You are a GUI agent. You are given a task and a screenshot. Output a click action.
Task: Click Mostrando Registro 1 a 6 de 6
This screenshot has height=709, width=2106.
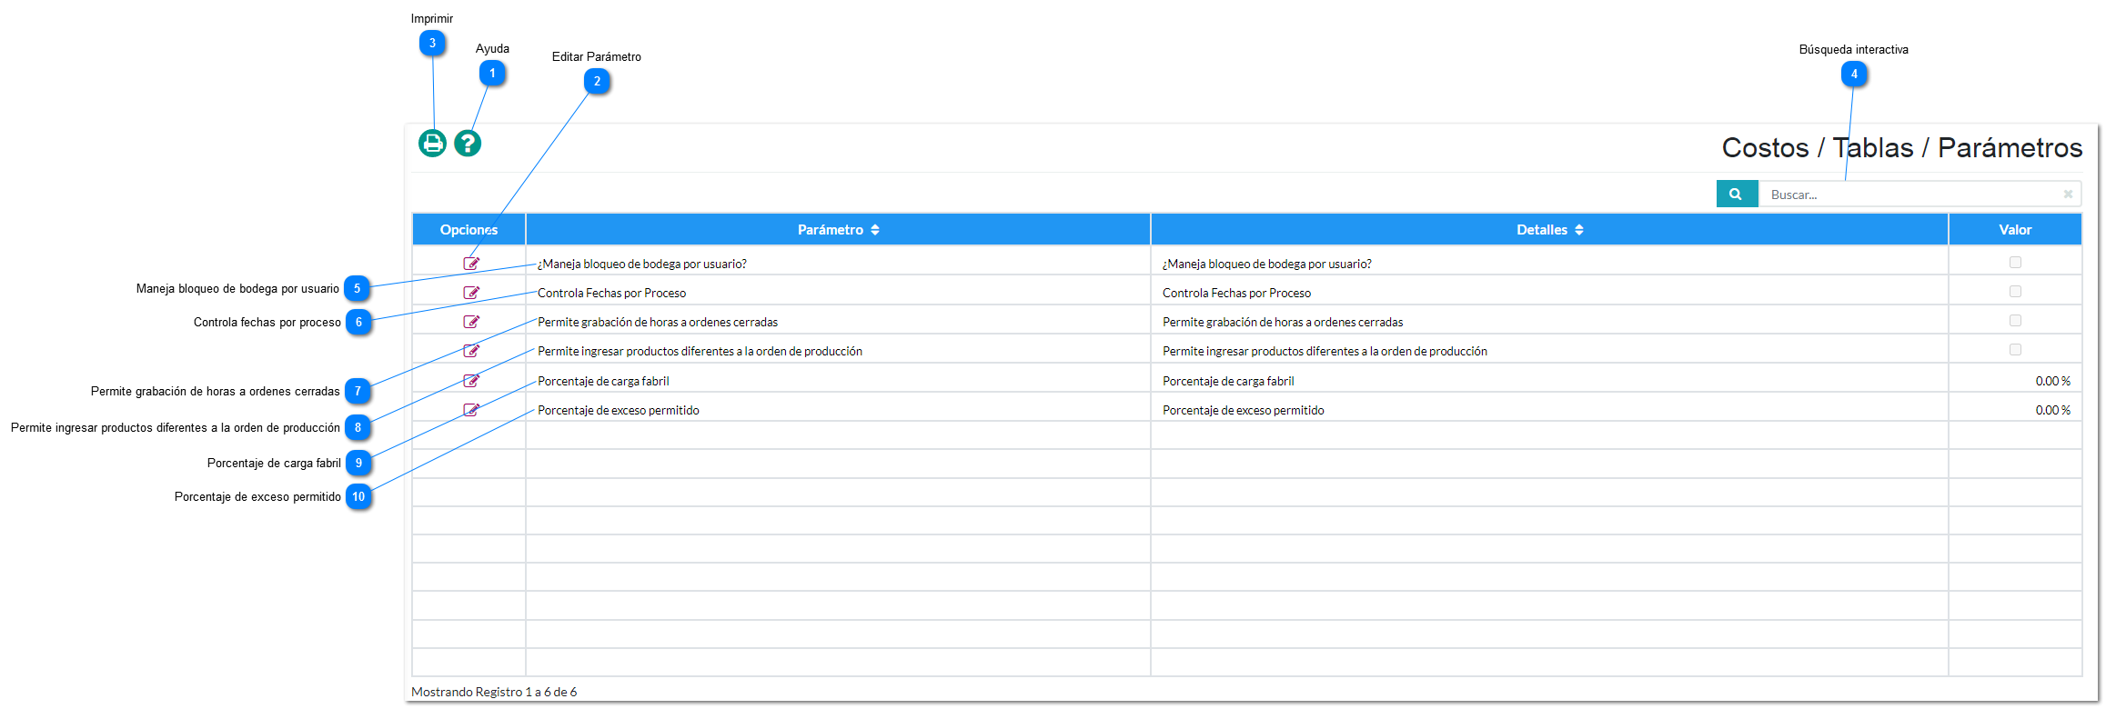pyautogui.click(x=494, y=692)
